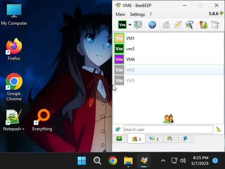Screen dimensions: 225x169
Task: Switch to the users tab showing 3
Action: coord(136,139)
